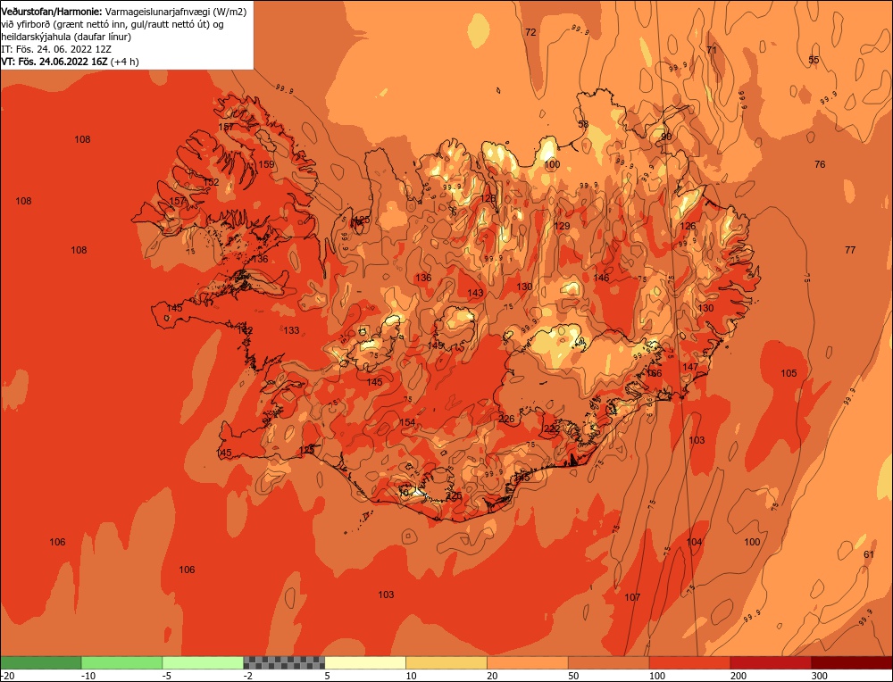Click the map value 225 on the south coast
The width and height of the screenshot is (893, 682).
tap(454, 495)
